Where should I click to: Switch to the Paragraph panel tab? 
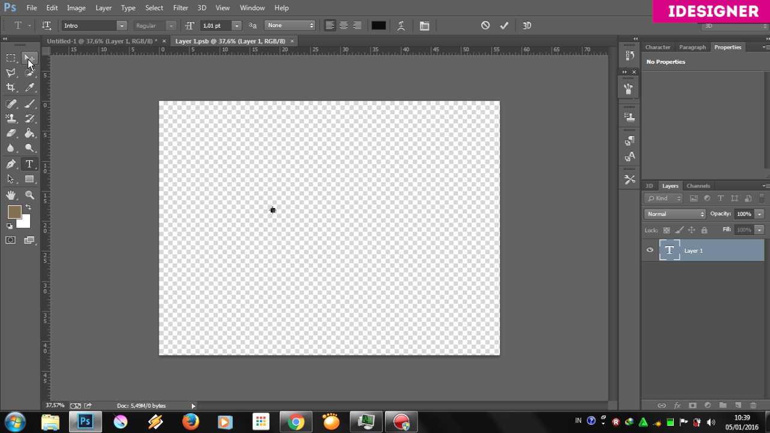[692, 47]
